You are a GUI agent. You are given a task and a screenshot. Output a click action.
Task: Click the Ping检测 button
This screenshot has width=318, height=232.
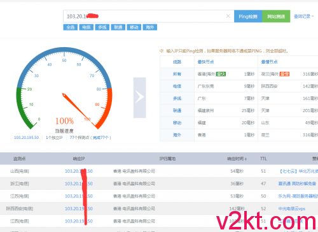[248, 17]
